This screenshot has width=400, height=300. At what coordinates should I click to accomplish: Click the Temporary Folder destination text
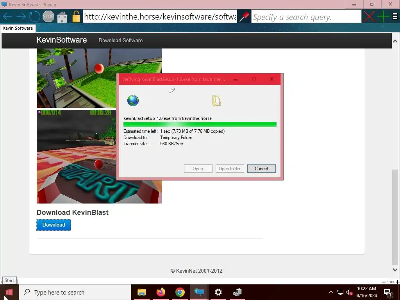(176, 137)
